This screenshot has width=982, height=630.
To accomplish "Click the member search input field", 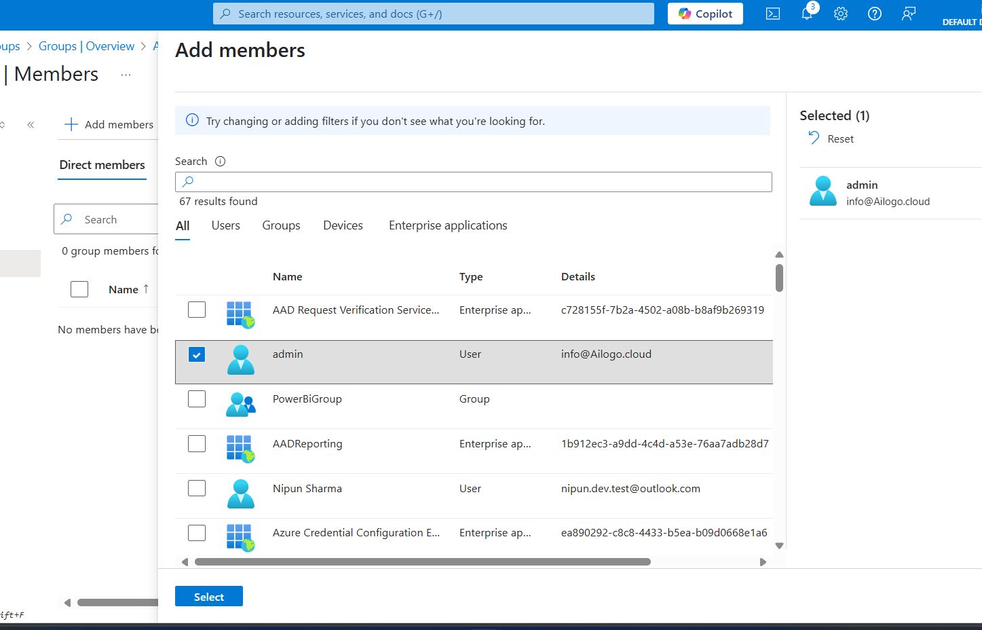I will [x=474, y=181].
